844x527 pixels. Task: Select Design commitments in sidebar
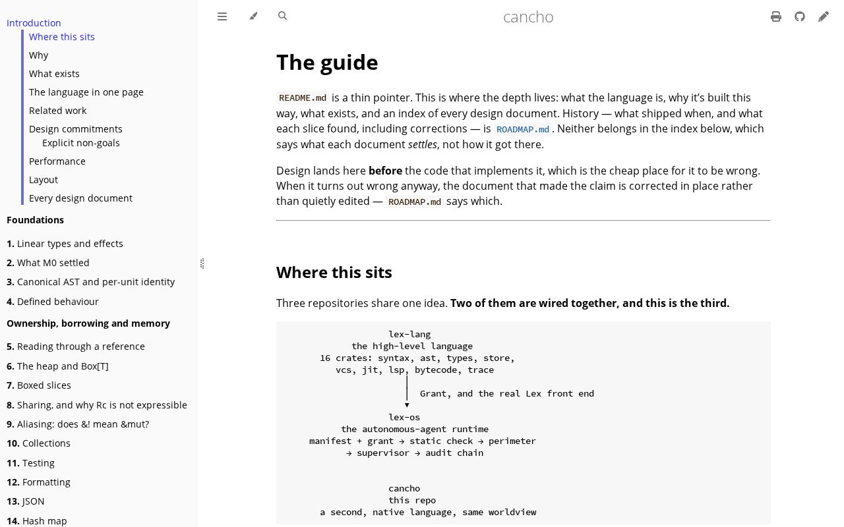coord(76,129)
